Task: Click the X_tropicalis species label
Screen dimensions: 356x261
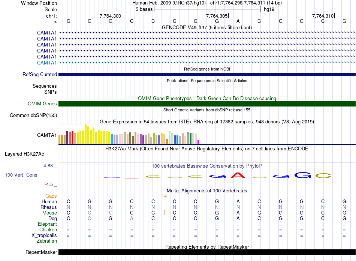Action: coord(44,235)
